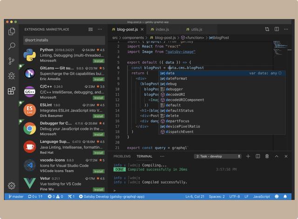Image resolution: width=298 pixels, height=219 pixels.
Task: Open the "gatsby-image" import link
Action: point(180,52)
